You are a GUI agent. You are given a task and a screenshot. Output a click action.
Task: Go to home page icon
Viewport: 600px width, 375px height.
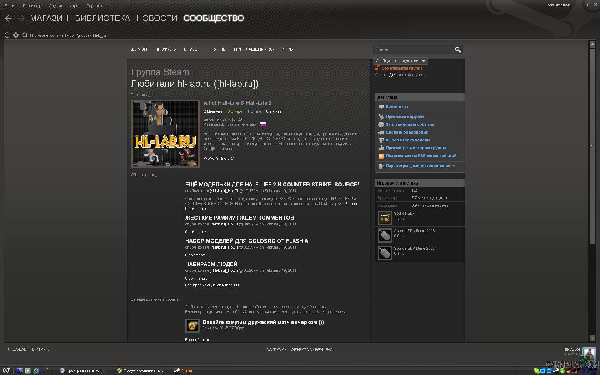pyautogui.click(x=25, y=35)
